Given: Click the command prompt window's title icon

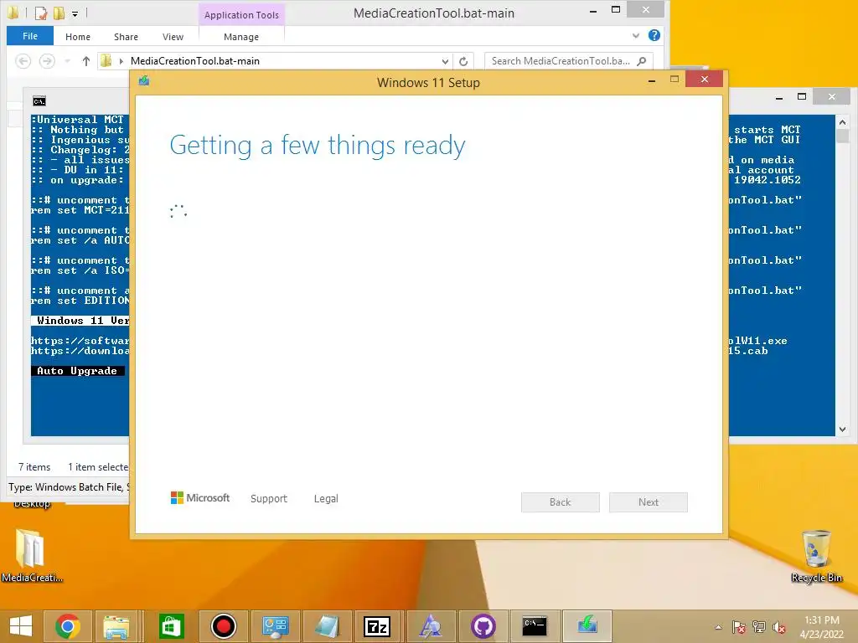Looking at the screenshot, I should [x=39, y=101].
